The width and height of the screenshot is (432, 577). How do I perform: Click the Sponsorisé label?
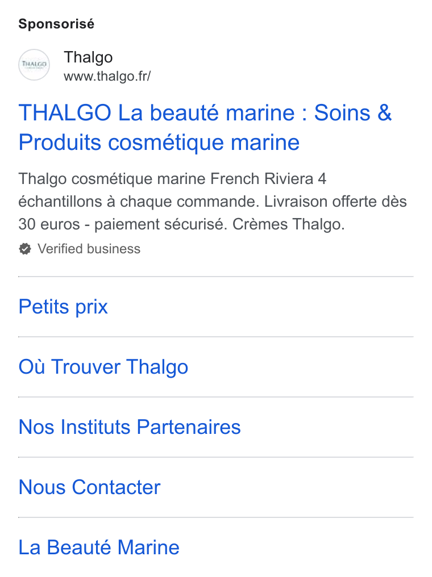pos(56,24)
